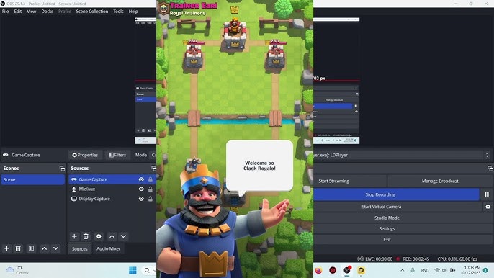Viewport: 494px width, 278px height.
Task: Hide the Mic/Aux source
Action: 141,189
